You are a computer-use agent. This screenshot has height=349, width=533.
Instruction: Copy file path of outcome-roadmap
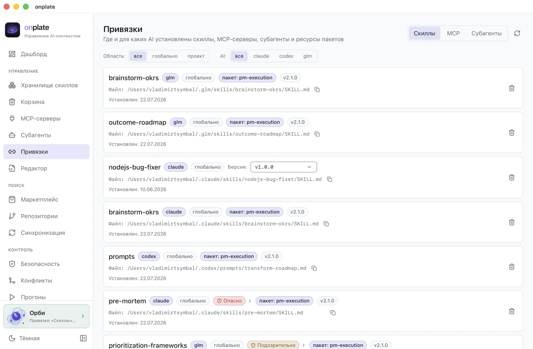(317, 134)
